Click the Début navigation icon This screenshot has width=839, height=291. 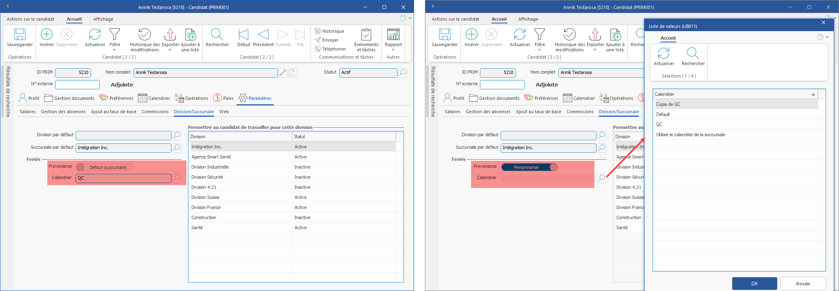(x=243, y=35)
